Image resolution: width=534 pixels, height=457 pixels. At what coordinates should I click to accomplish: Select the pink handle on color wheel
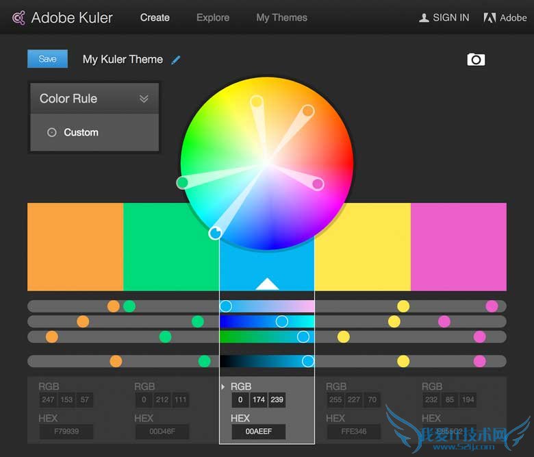click(x=318, y=184)
